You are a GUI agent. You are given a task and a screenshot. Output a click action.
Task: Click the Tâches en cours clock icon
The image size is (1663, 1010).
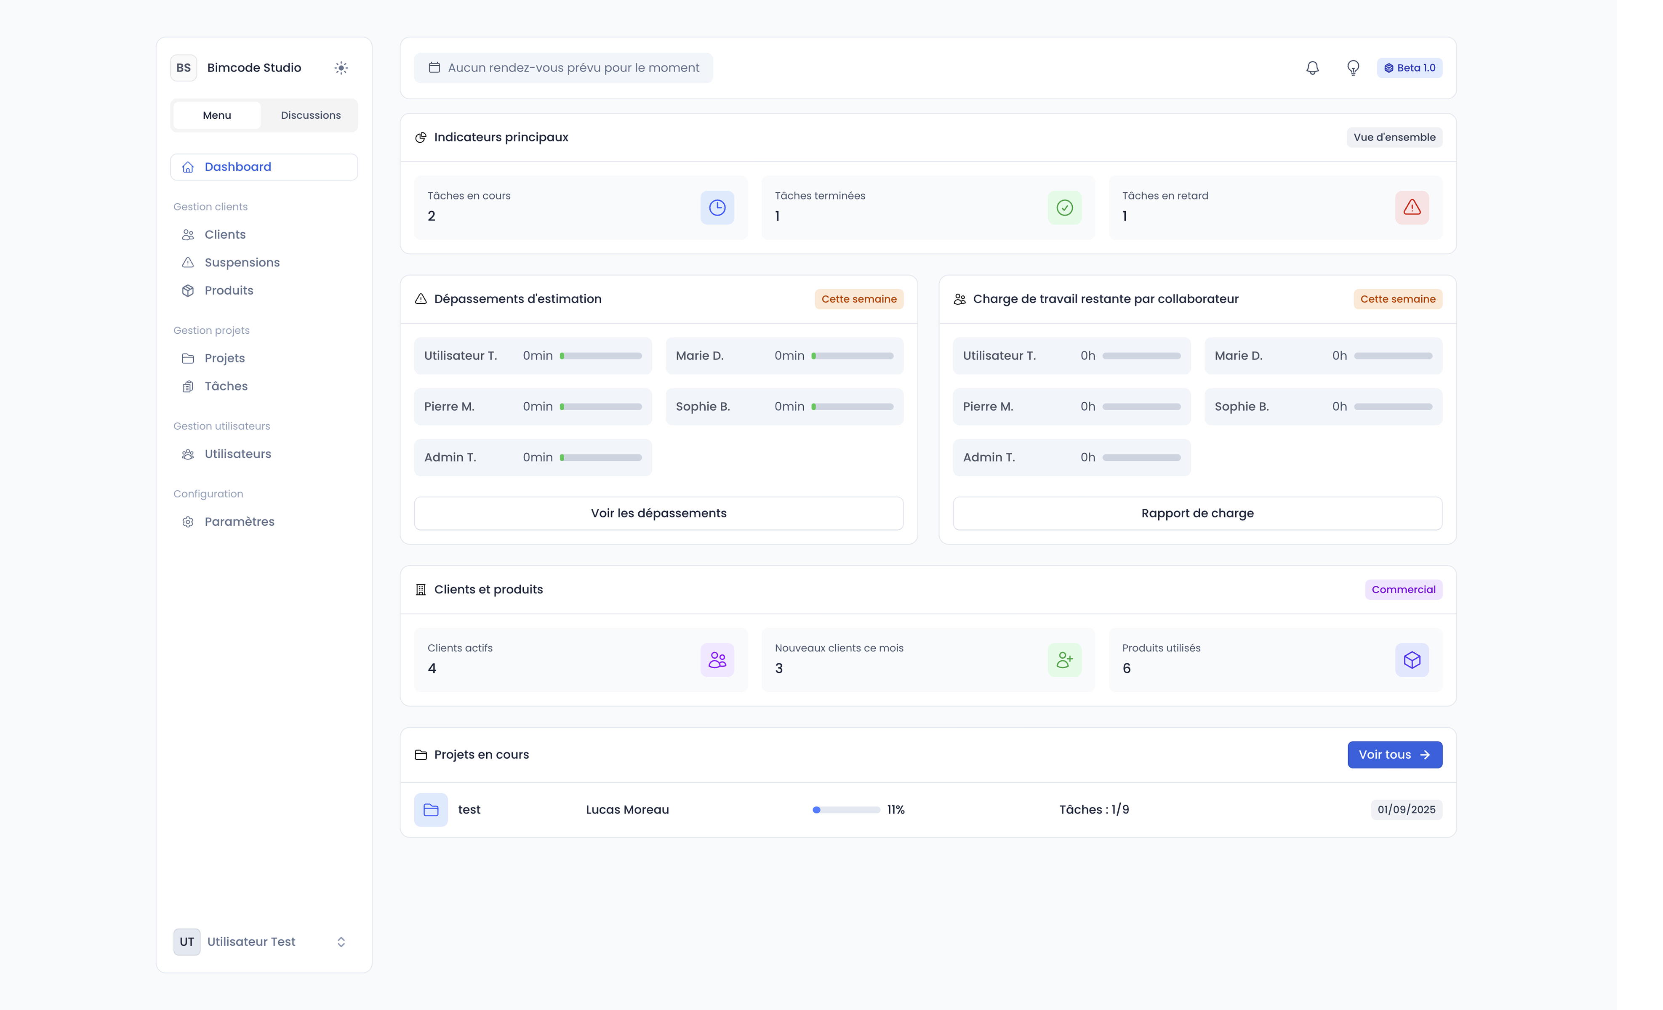click(717, 208)
